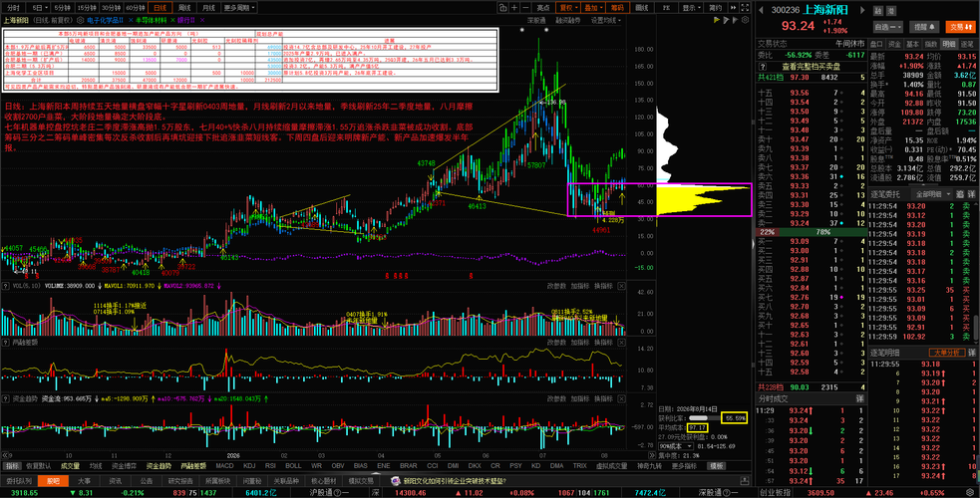Open 自选 watchlist dropdown
The image size is (980, 498).
pos(888,27)
